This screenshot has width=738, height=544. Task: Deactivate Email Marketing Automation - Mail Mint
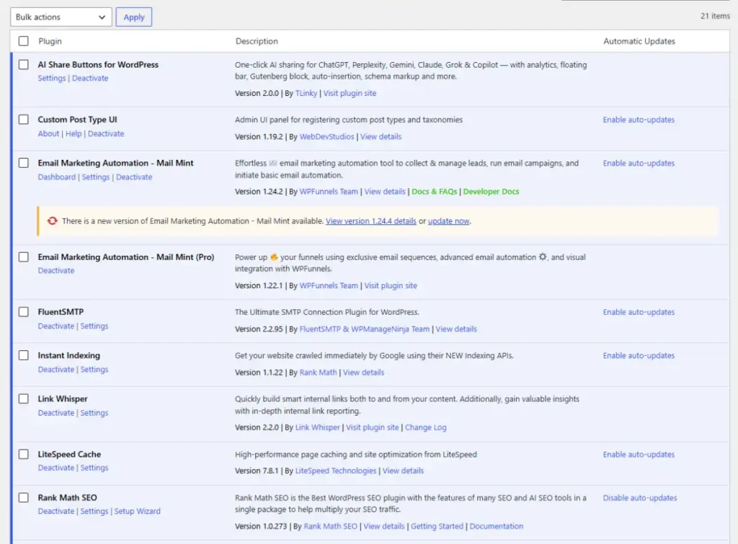click(x=134, y=177)
